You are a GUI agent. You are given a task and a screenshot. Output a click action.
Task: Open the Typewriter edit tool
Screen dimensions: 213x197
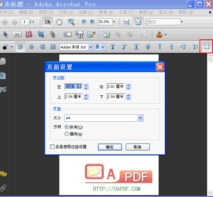coord(91,34)
